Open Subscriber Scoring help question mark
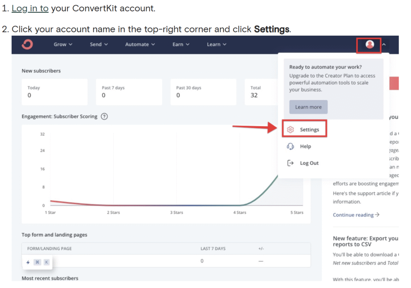The image size is (411, 288). point(104,116)
